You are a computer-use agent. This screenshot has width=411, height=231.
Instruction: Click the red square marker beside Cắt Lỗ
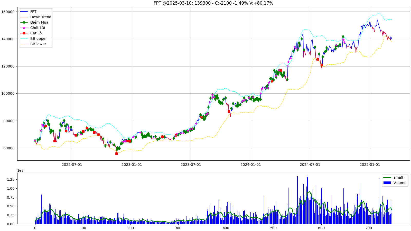click(x=24, y=33)
